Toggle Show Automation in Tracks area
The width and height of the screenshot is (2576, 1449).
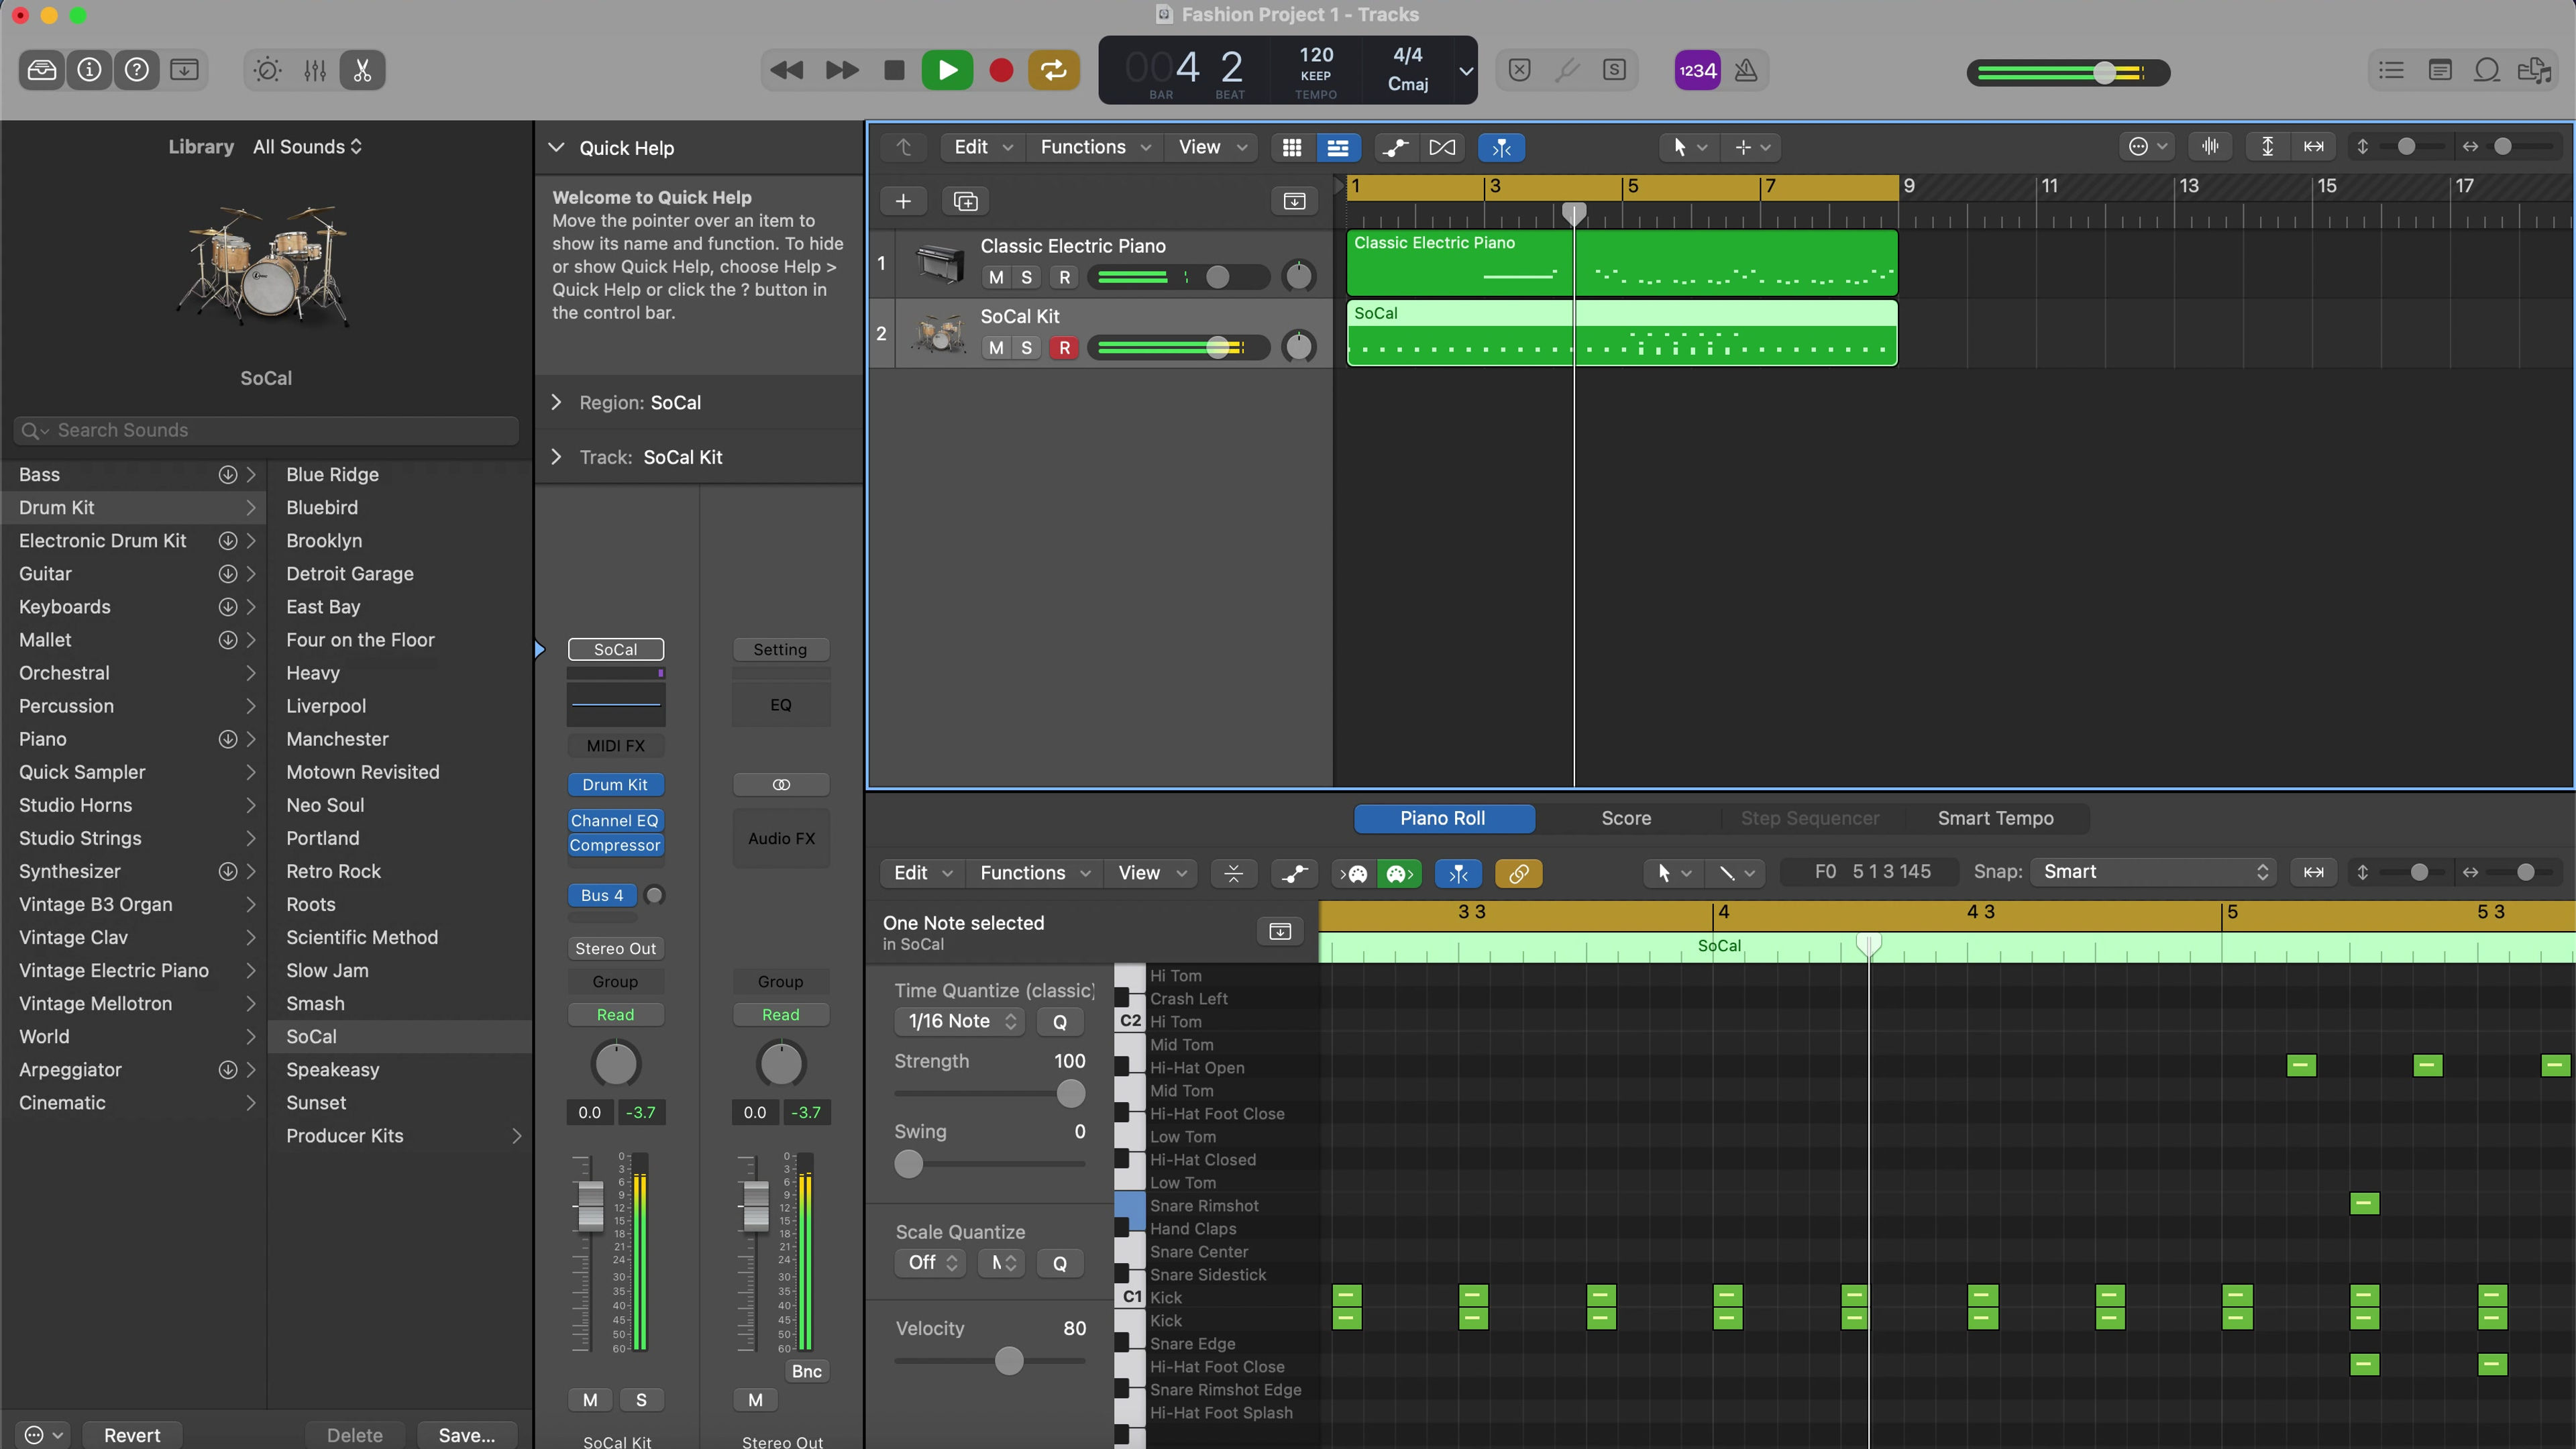pyautogui.click(x=1396, y=147)
